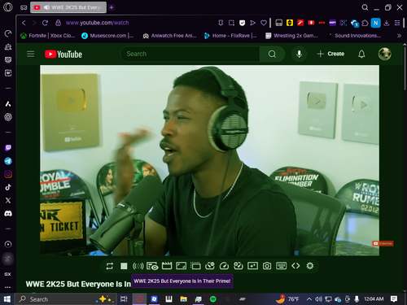Viewport: 407px width, 305px height.
Task: Open Spotify from the taskbar
Action: click(213, 299)
